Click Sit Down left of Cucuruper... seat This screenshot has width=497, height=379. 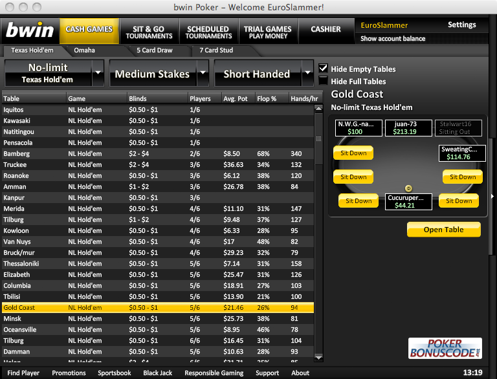click(359, 200)
